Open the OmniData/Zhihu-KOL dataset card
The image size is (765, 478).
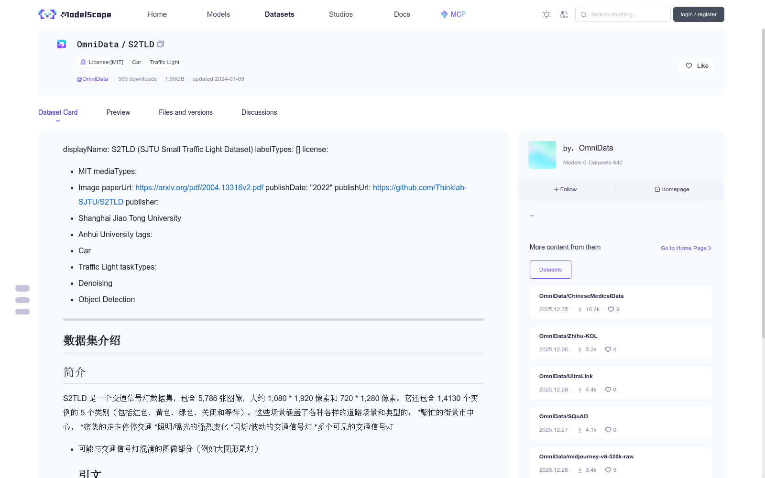point(621,343)
